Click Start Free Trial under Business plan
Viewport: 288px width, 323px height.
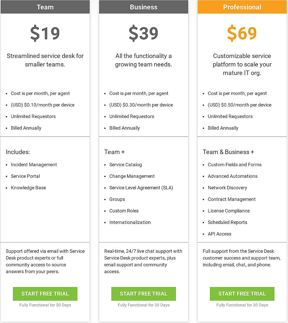143,294
